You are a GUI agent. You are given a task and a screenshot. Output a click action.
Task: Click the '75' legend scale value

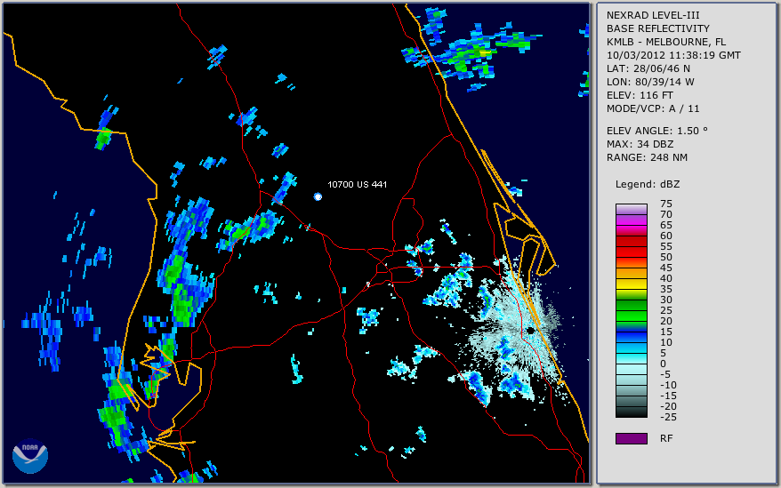(x=666, y=204)
